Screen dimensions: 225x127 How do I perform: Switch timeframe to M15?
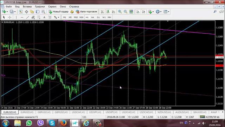[76, 17]
